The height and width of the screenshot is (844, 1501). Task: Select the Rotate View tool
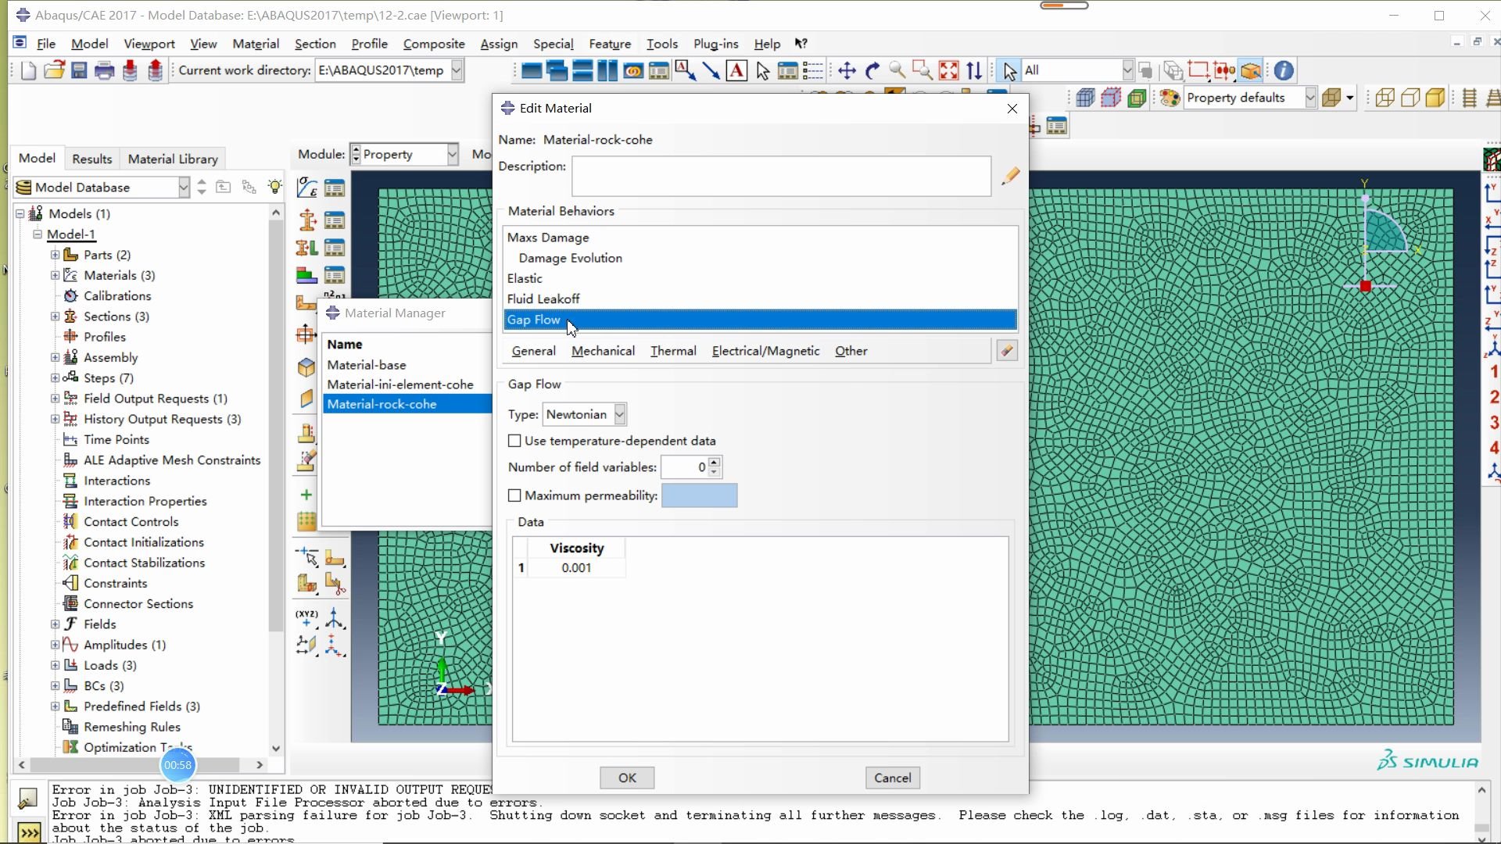(x=872, y=71)
